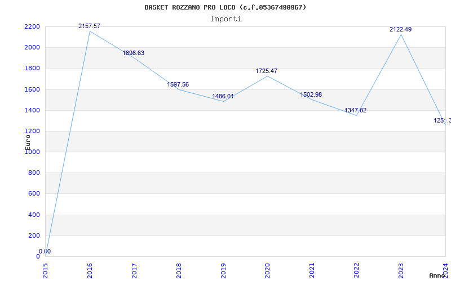Click the 200 y-axis tick label
The width and height of the screenshot is (451, 281).
click(34, 235)
